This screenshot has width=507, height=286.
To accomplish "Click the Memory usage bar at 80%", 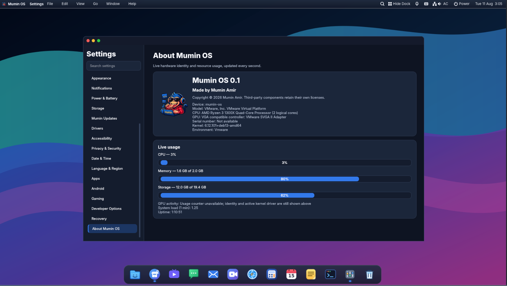I will (285, 179).
